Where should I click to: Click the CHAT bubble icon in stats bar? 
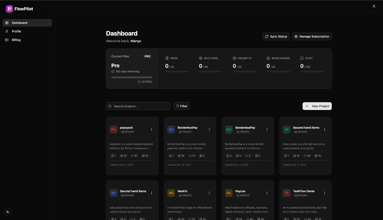[x=301, y=58]
